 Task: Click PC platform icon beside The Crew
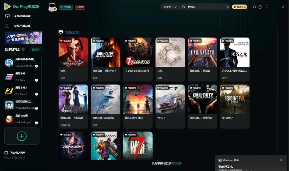[x=36, y=81]
